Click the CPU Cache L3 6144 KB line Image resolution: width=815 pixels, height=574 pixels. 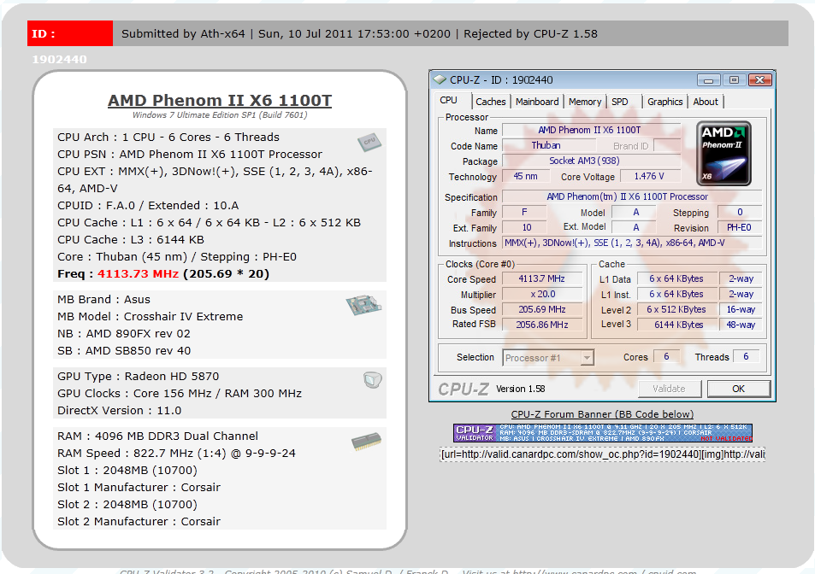(131, 240)
